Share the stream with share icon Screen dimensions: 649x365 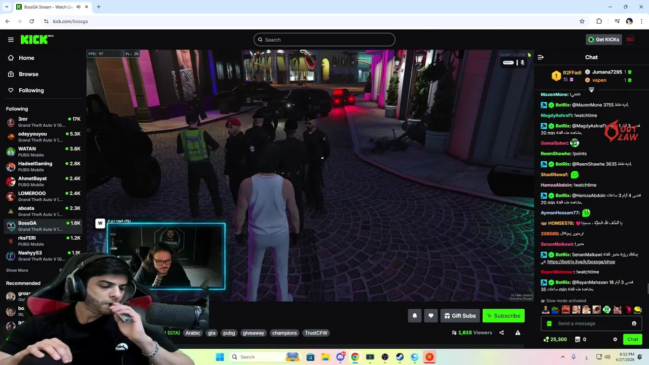click(x=501, y=333)
